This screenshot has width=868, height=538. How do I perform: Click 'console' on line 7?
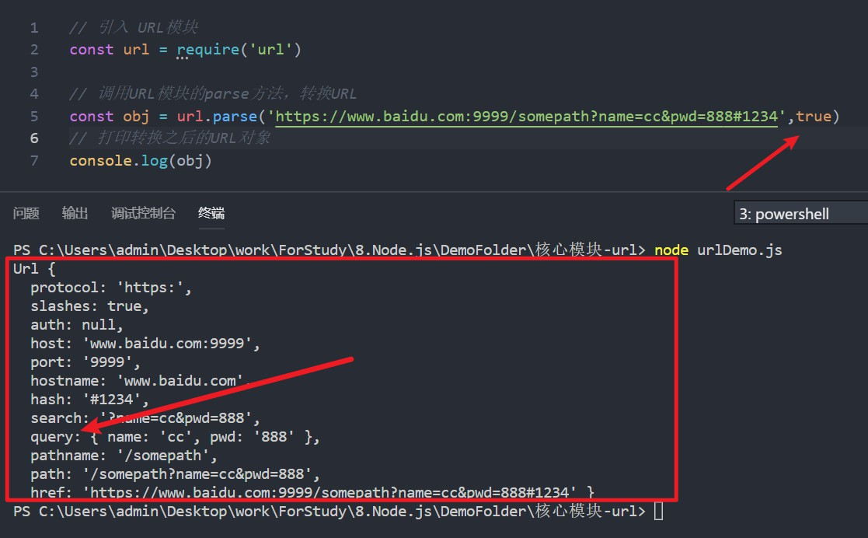click(100, 161)
